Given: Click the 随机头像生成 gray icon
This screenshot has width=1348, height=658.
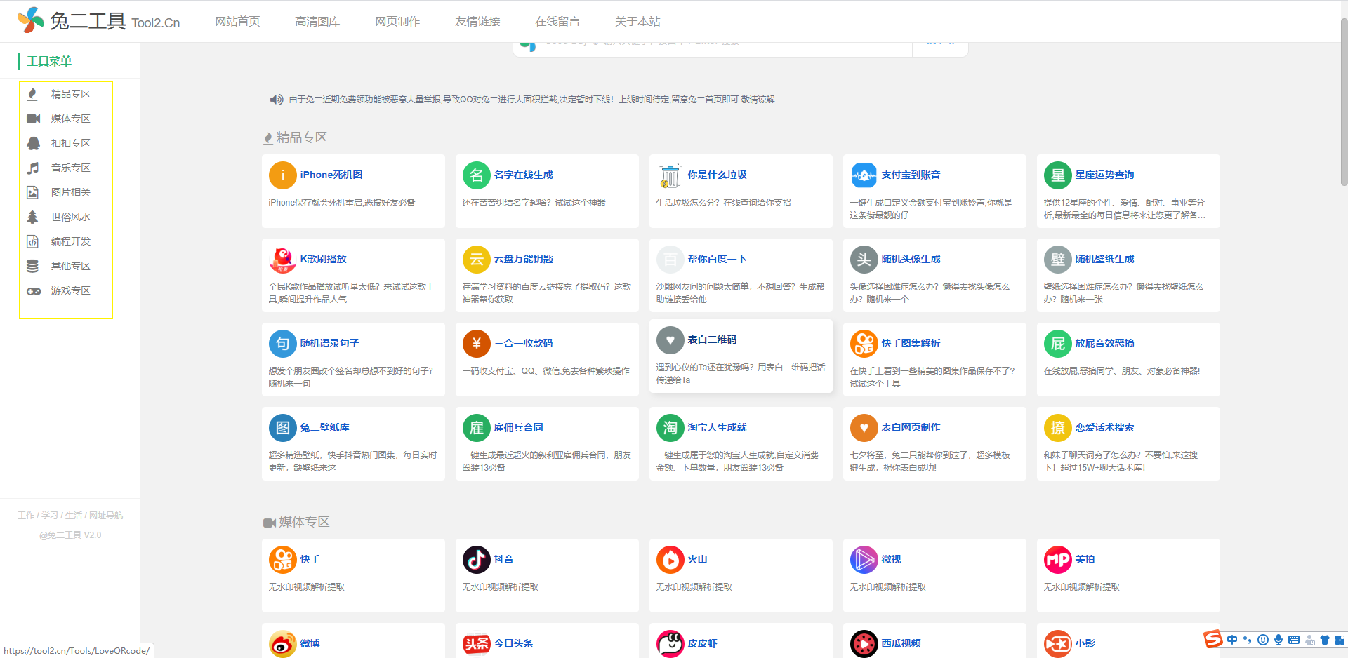Looking at the screenshot, I should click(864, 260).
